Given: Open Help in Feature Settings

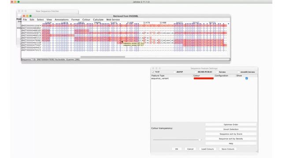Looking at the screenshot, I should 231,144.
